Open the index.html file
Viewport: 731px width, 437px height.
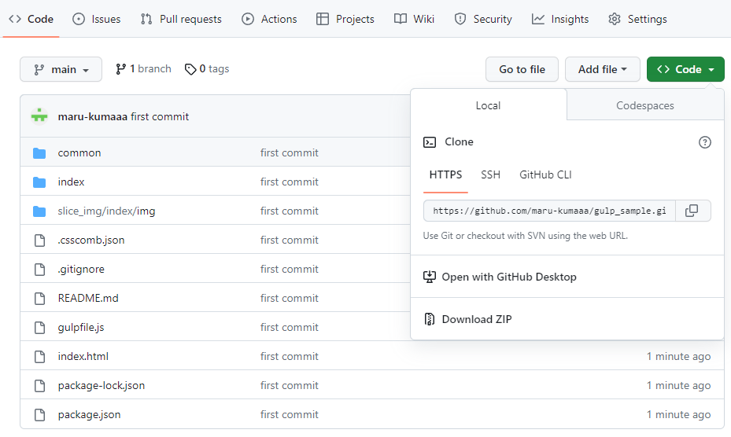pos(83,356)
